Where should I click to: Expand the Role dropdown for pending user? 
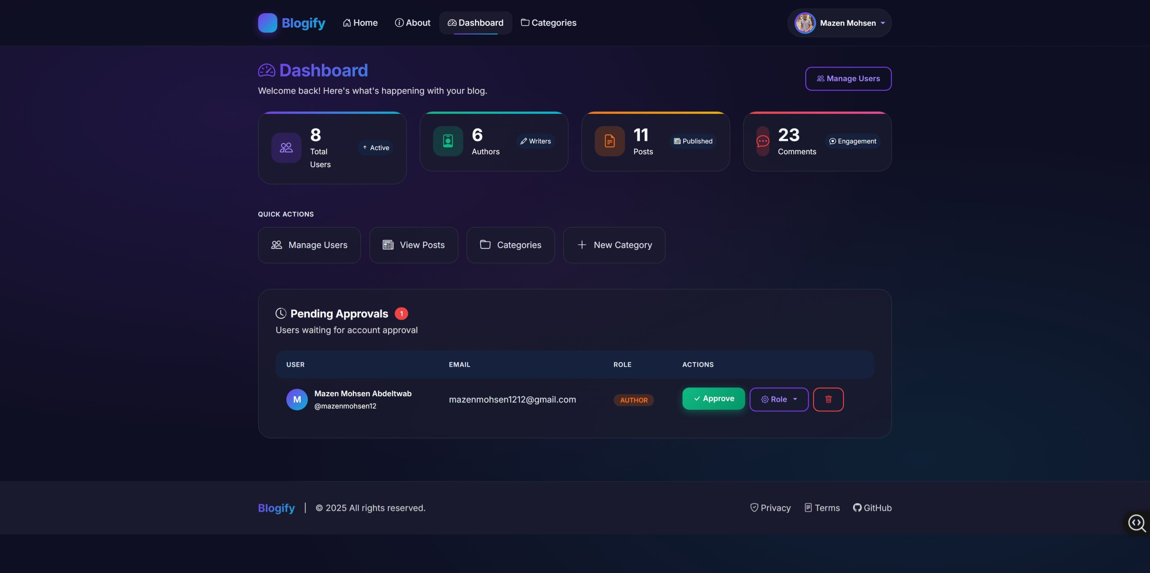coord(779,399)
